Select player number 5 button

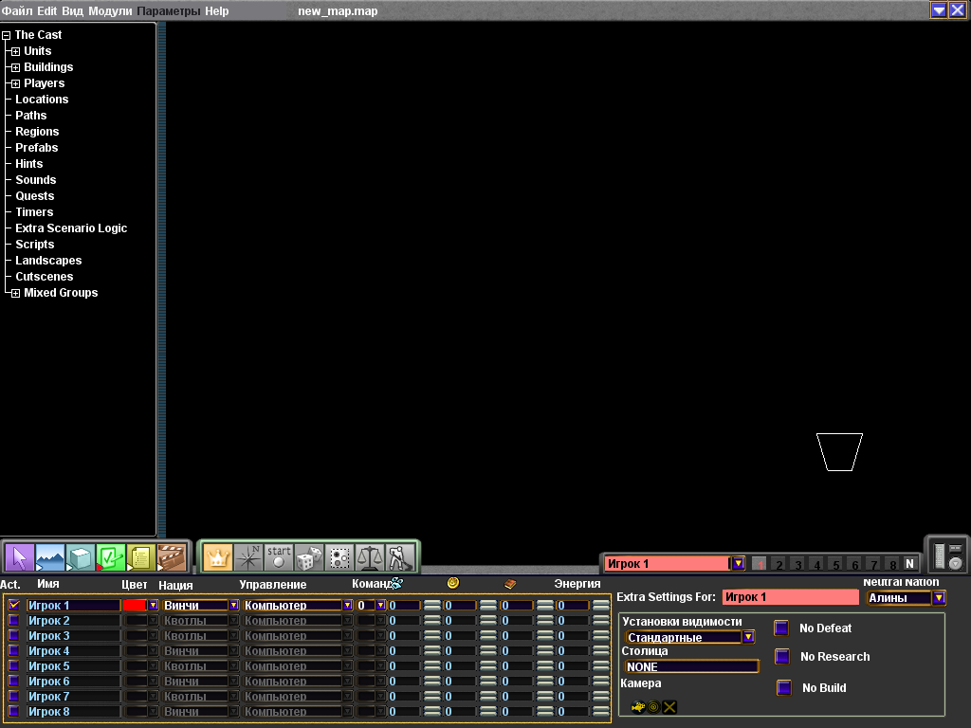pyautogui.click(x=836, y=564)
